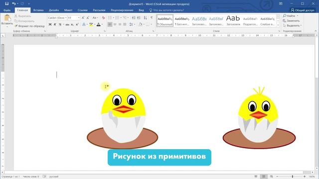
Task: Open the font color dropdown arrow
Action: coord(102,24)
